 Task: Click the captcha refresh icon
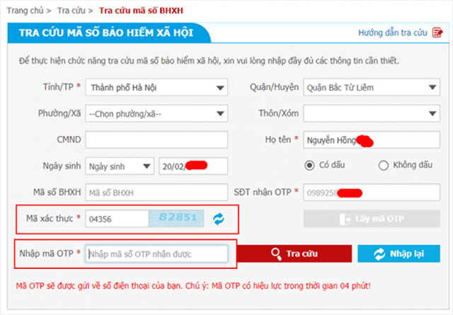(219, 219)
